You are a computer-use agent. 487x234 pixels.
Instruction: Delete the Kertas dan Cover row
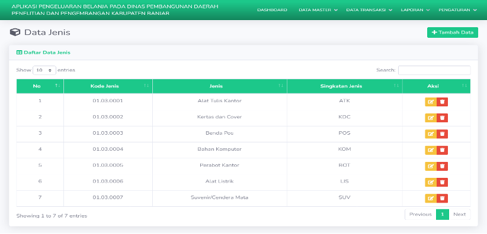[x=443, y=118]
